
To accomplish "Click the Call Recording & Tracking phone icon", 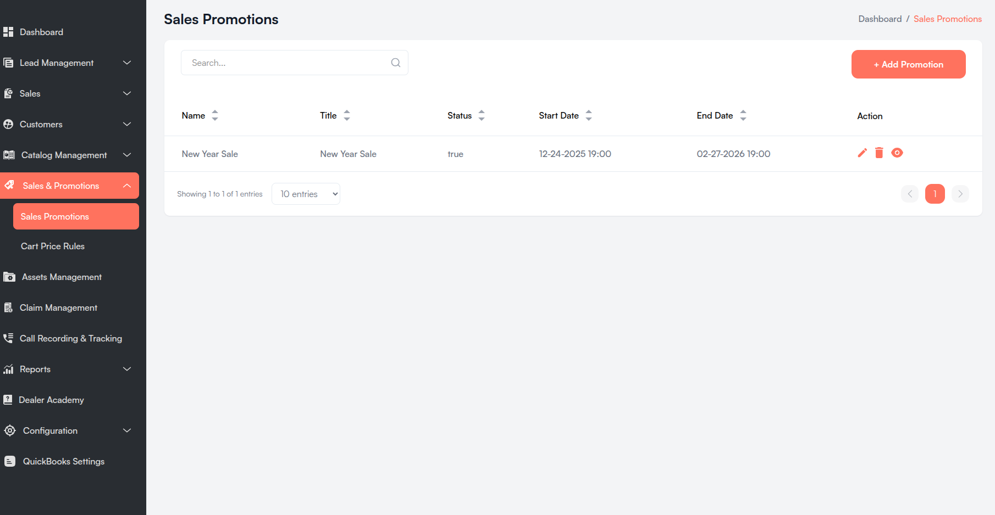I will click(x=8, y=338).
